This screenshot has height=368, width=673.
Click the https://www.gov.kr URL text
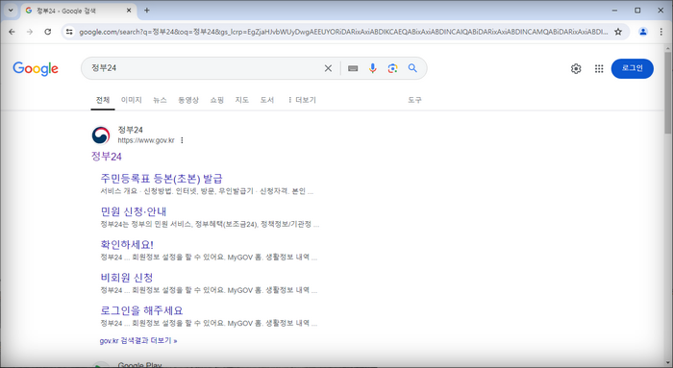point(146,140)
